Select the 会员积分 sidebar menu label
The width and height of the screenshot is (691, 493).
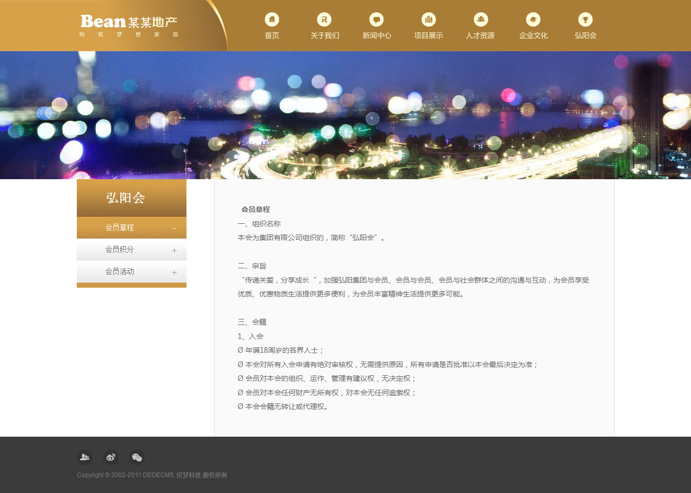point(119,249)
